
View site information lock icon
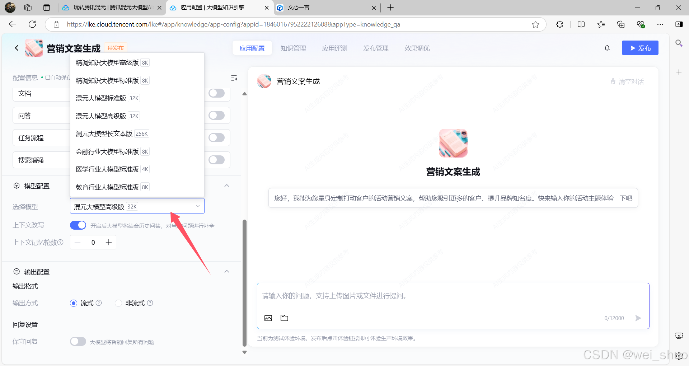click(56, 24)
